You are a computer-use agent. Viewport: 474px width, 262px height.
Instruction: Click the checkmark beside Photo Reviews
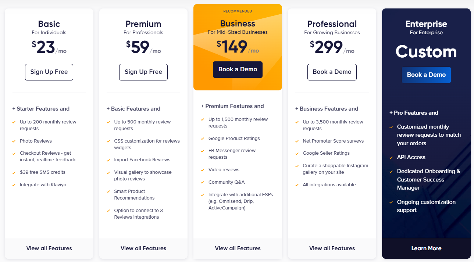[x=14, y=141]
